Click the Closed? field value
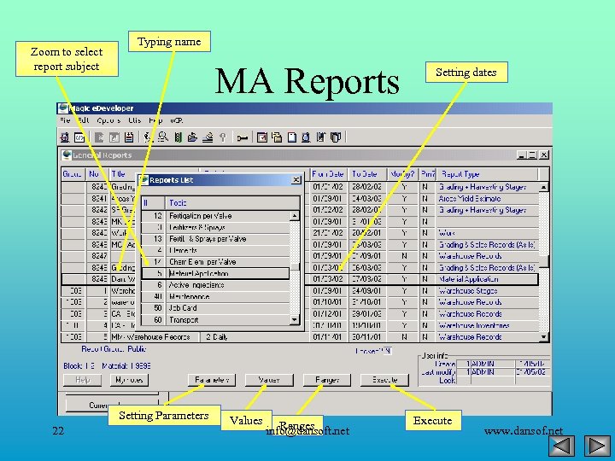615x461 pixels. (x=387, y=351)
